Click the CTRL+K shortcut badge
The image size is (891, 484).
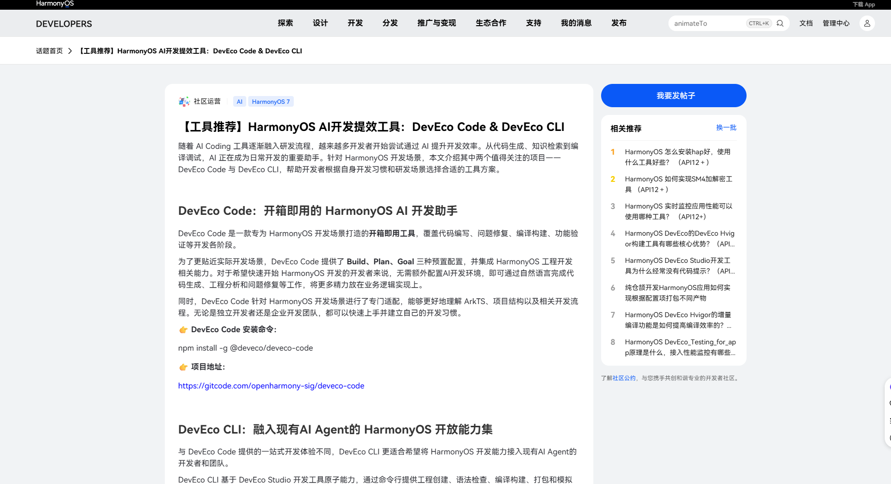click(759, 23)
